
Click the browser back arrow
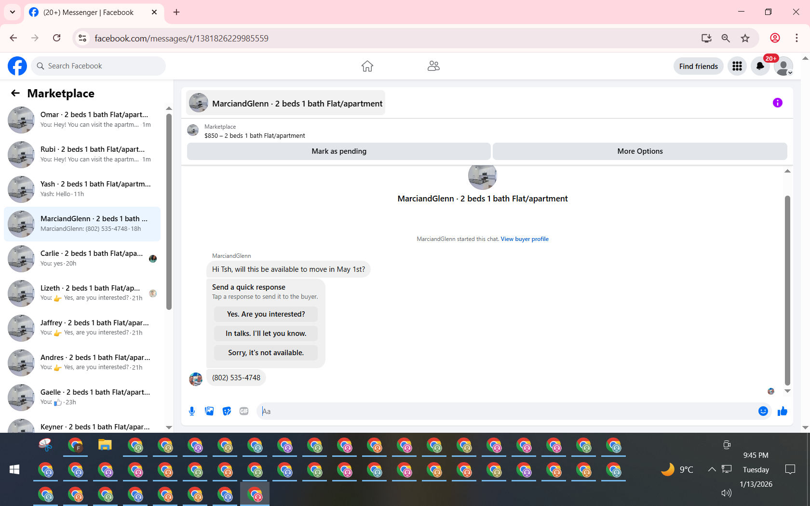click(13, 38)
